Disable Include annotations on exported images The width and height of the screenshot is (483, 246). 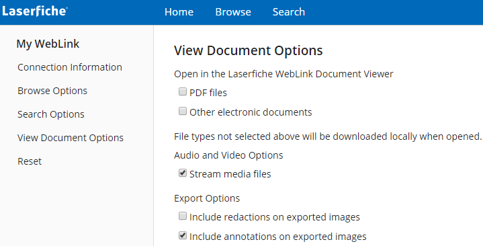coord(183,235)
